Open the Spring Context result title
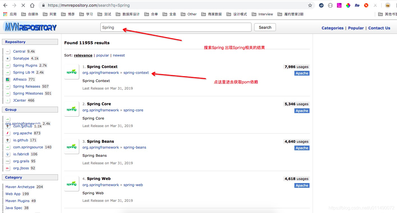 (102, 67)
